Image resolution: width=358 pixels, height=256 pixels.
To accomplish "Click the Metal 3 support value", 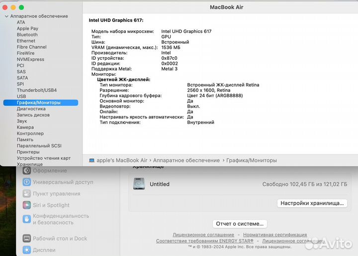I will [x=169, y=69].
